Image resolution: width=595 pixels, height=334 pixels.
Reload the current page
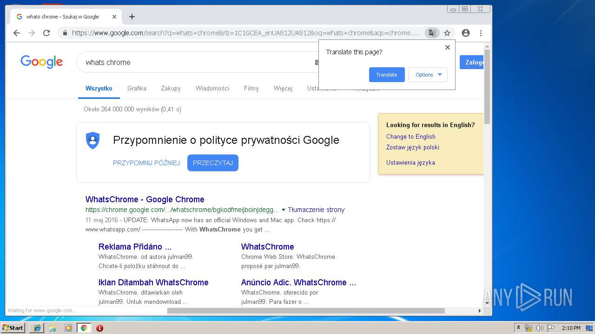(x=46, y=33)
